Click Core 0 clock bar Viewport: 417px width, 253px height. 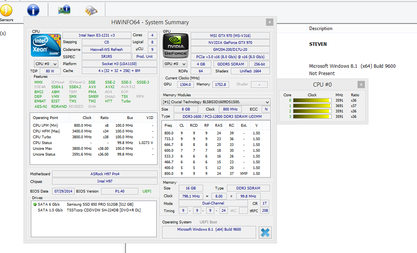(312, 101)
